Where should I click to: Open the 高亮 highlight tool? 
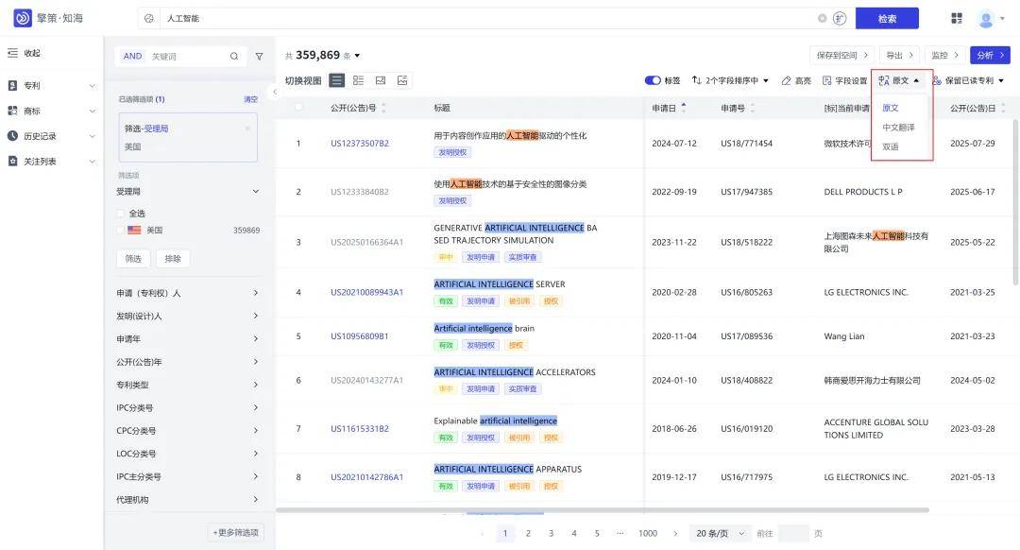(x=797, y=79)
